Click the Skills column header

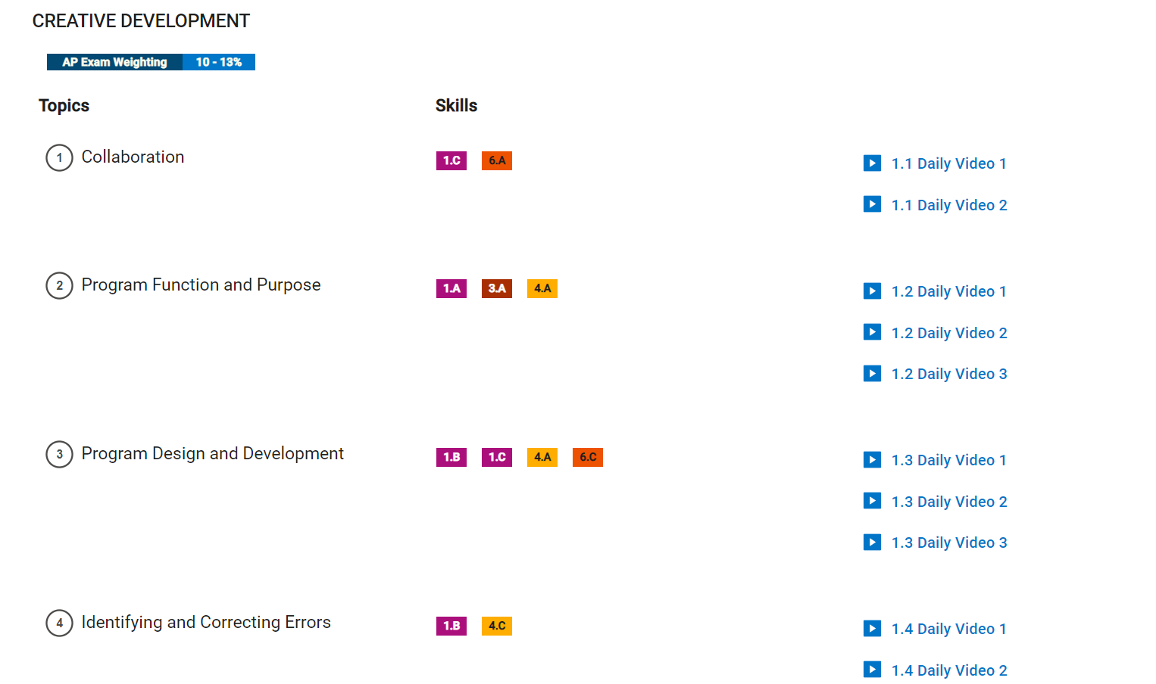(456, 105)
